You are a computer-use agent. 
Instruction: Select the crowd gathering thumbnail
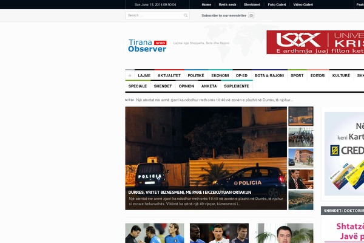[x=301, y=137]
